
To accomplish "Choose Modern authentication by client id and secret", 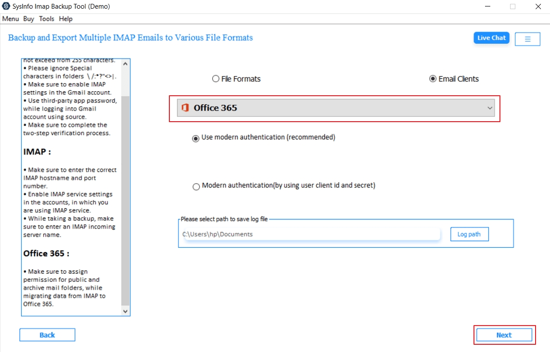I will coord(196,187).
